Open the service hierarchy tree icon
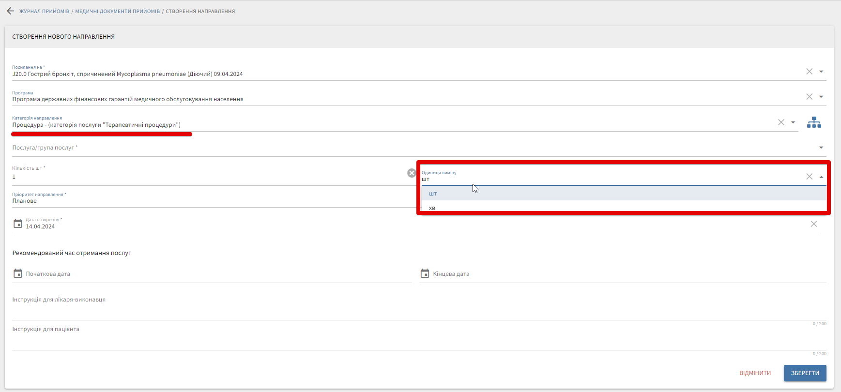Image resolution: width=841 pixels, height=392 pixels. coord(814,122)
